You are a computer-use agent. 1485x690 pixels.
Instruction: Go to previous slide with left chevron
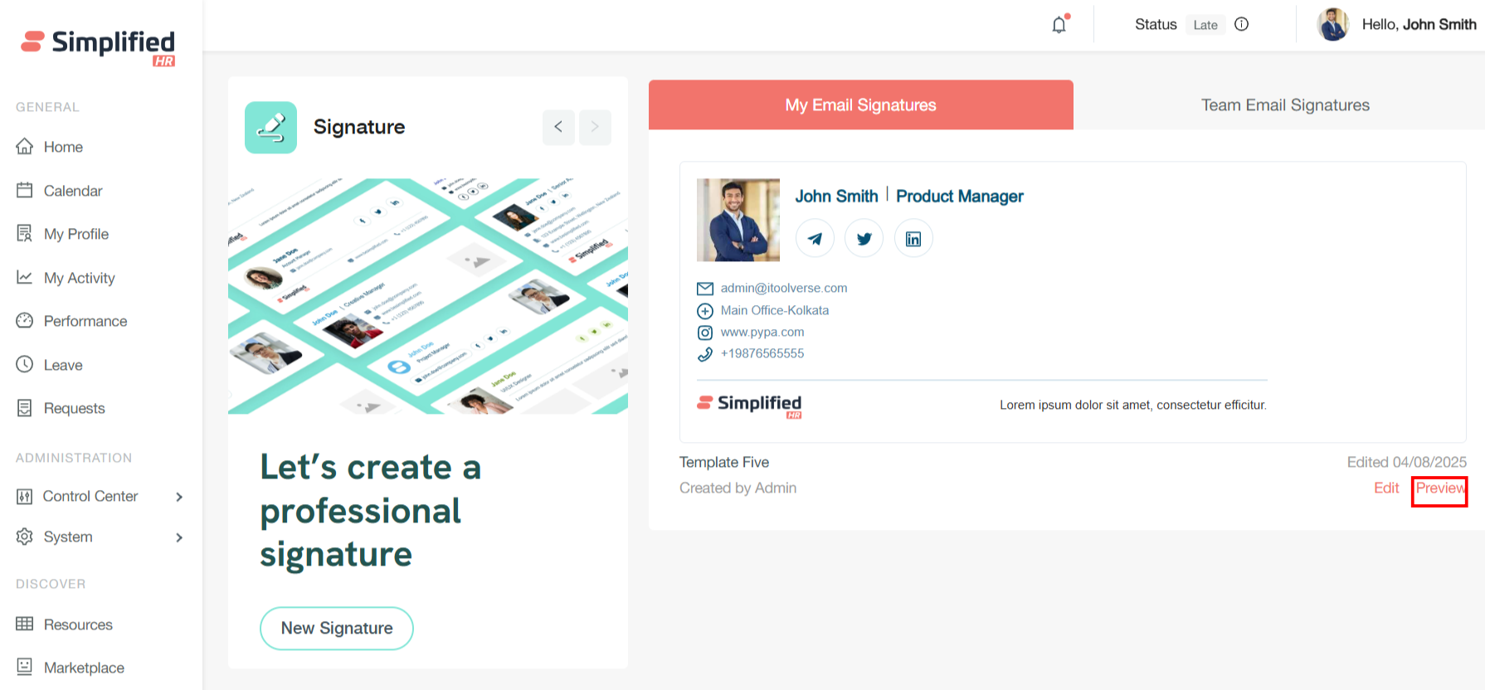pos(558,127)
